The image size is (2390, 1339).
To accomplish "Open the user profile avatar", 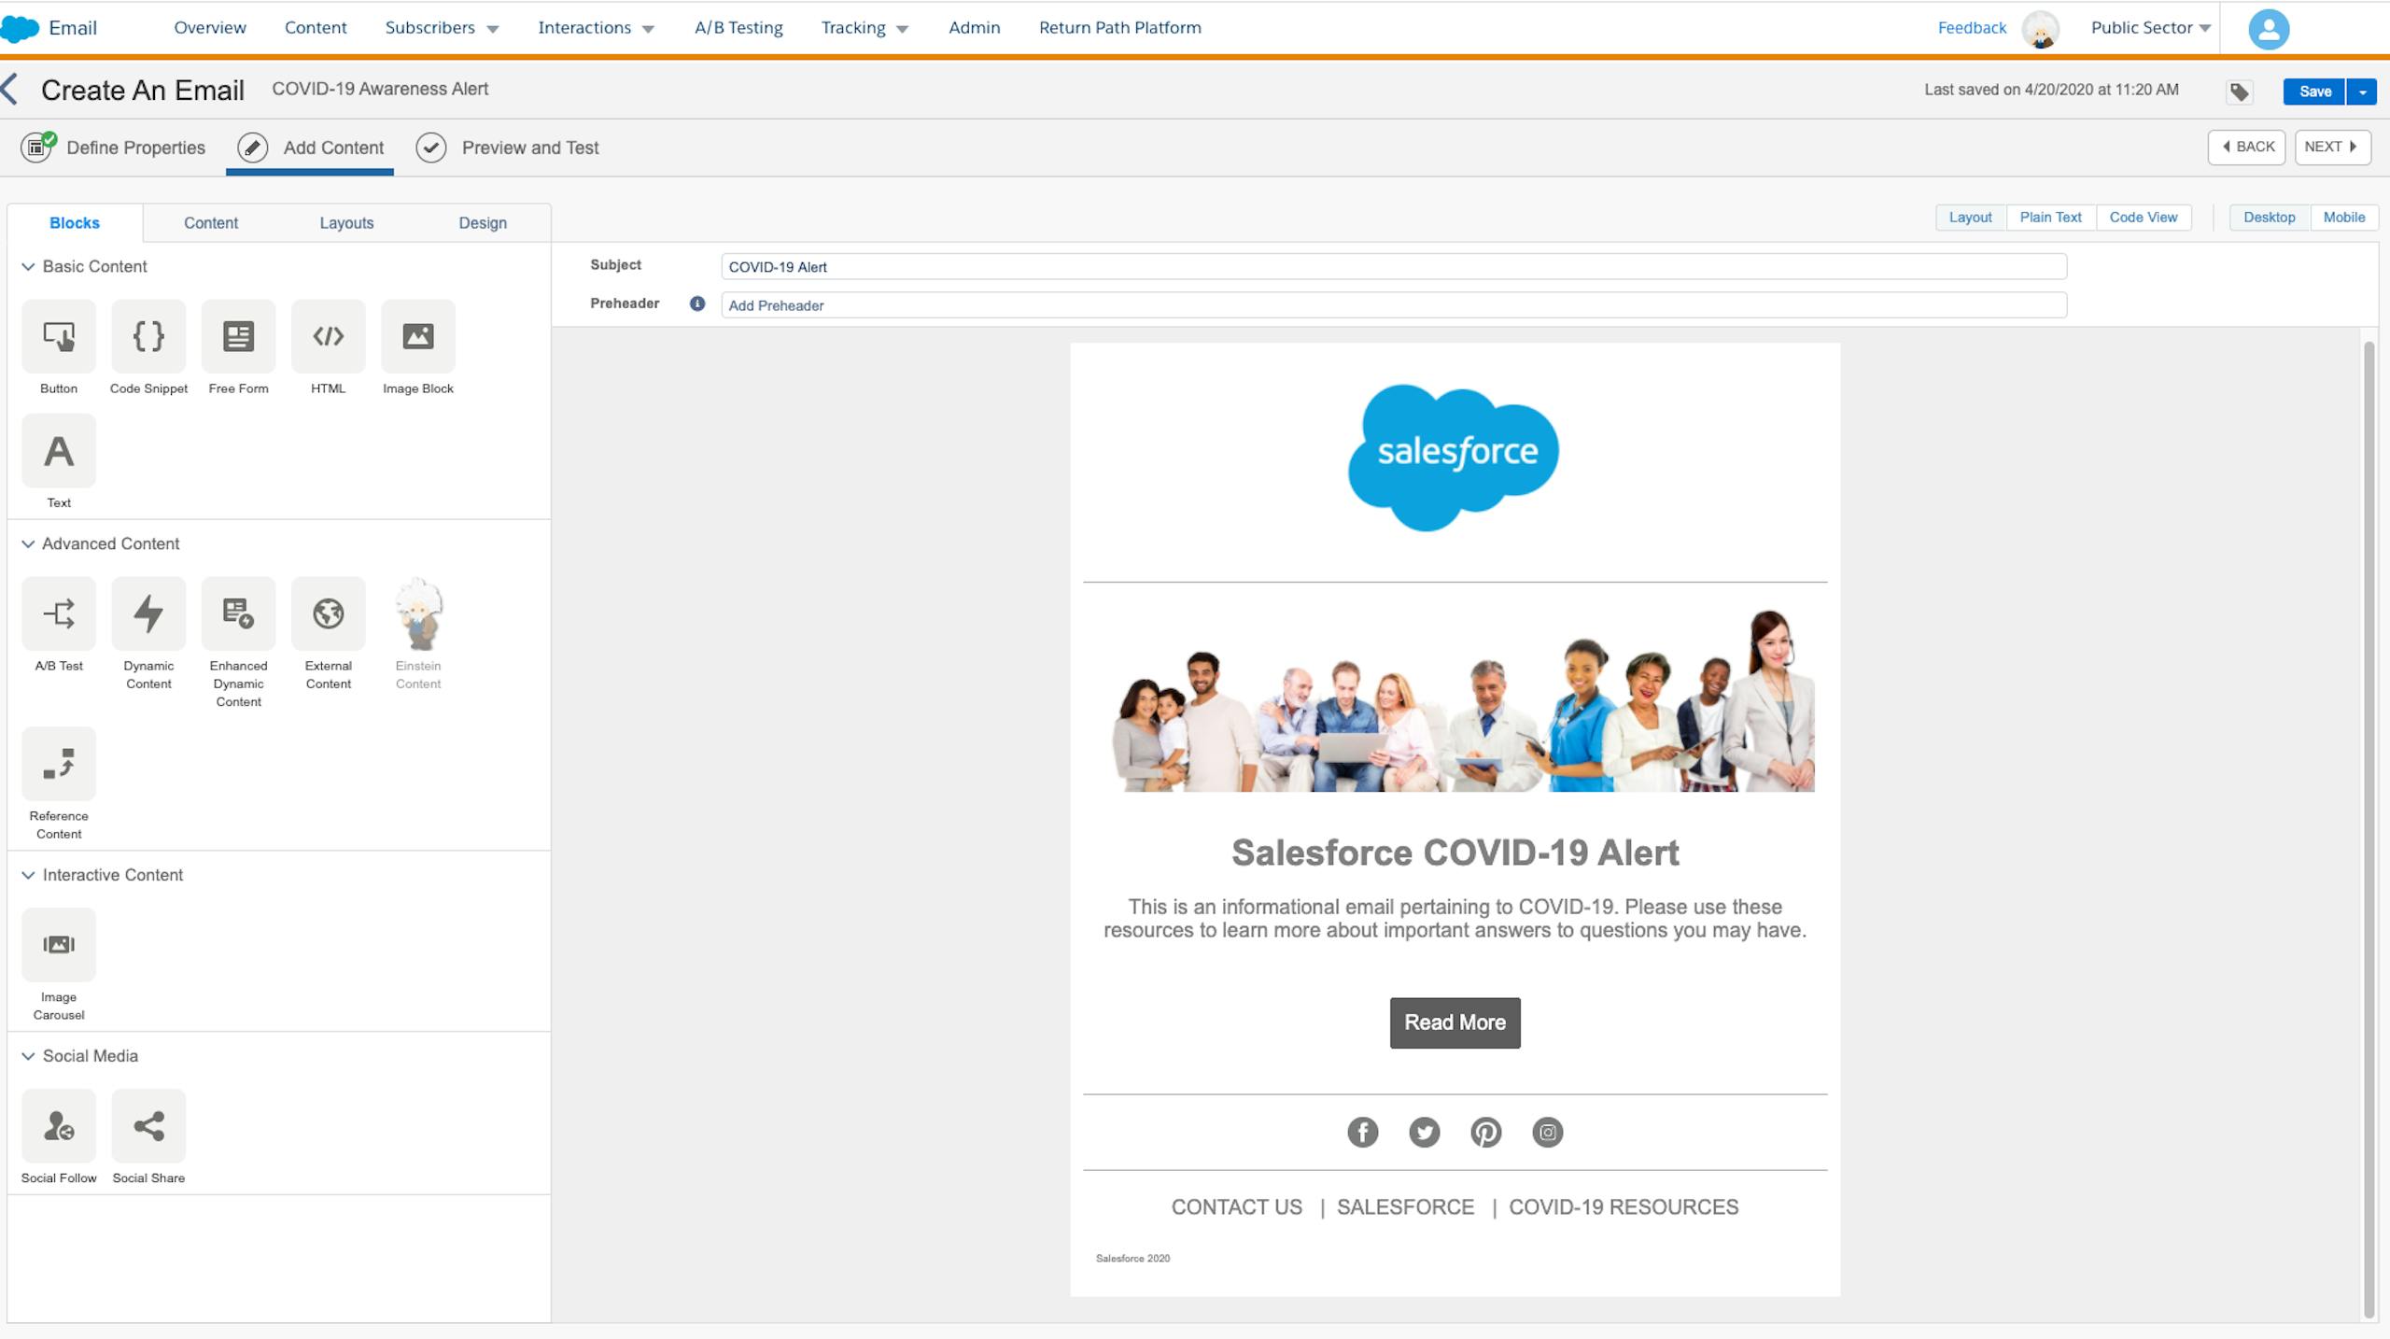I will pos(2269,29).
